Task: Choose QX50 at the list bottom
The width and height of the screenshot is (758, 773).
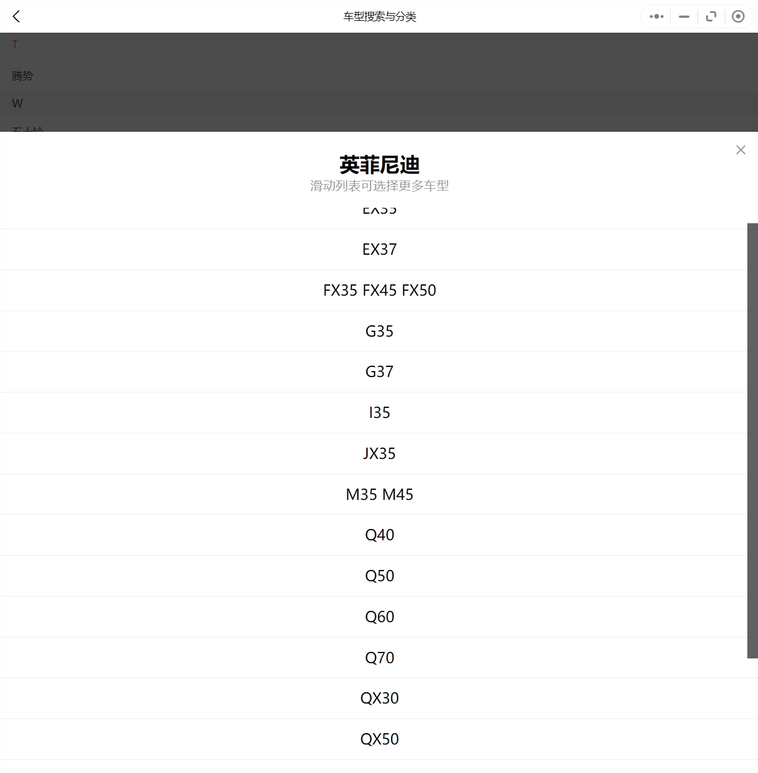Action: click(x=379, y=739)
